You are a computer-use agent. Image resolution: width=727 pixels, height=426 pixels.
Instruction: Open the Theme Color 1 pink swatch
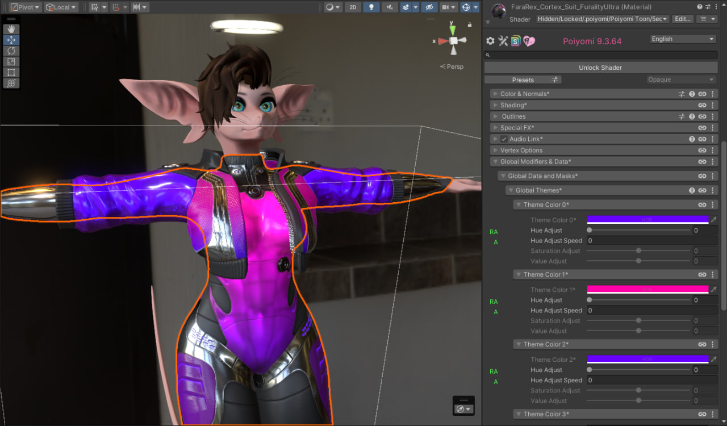(647, 289)
